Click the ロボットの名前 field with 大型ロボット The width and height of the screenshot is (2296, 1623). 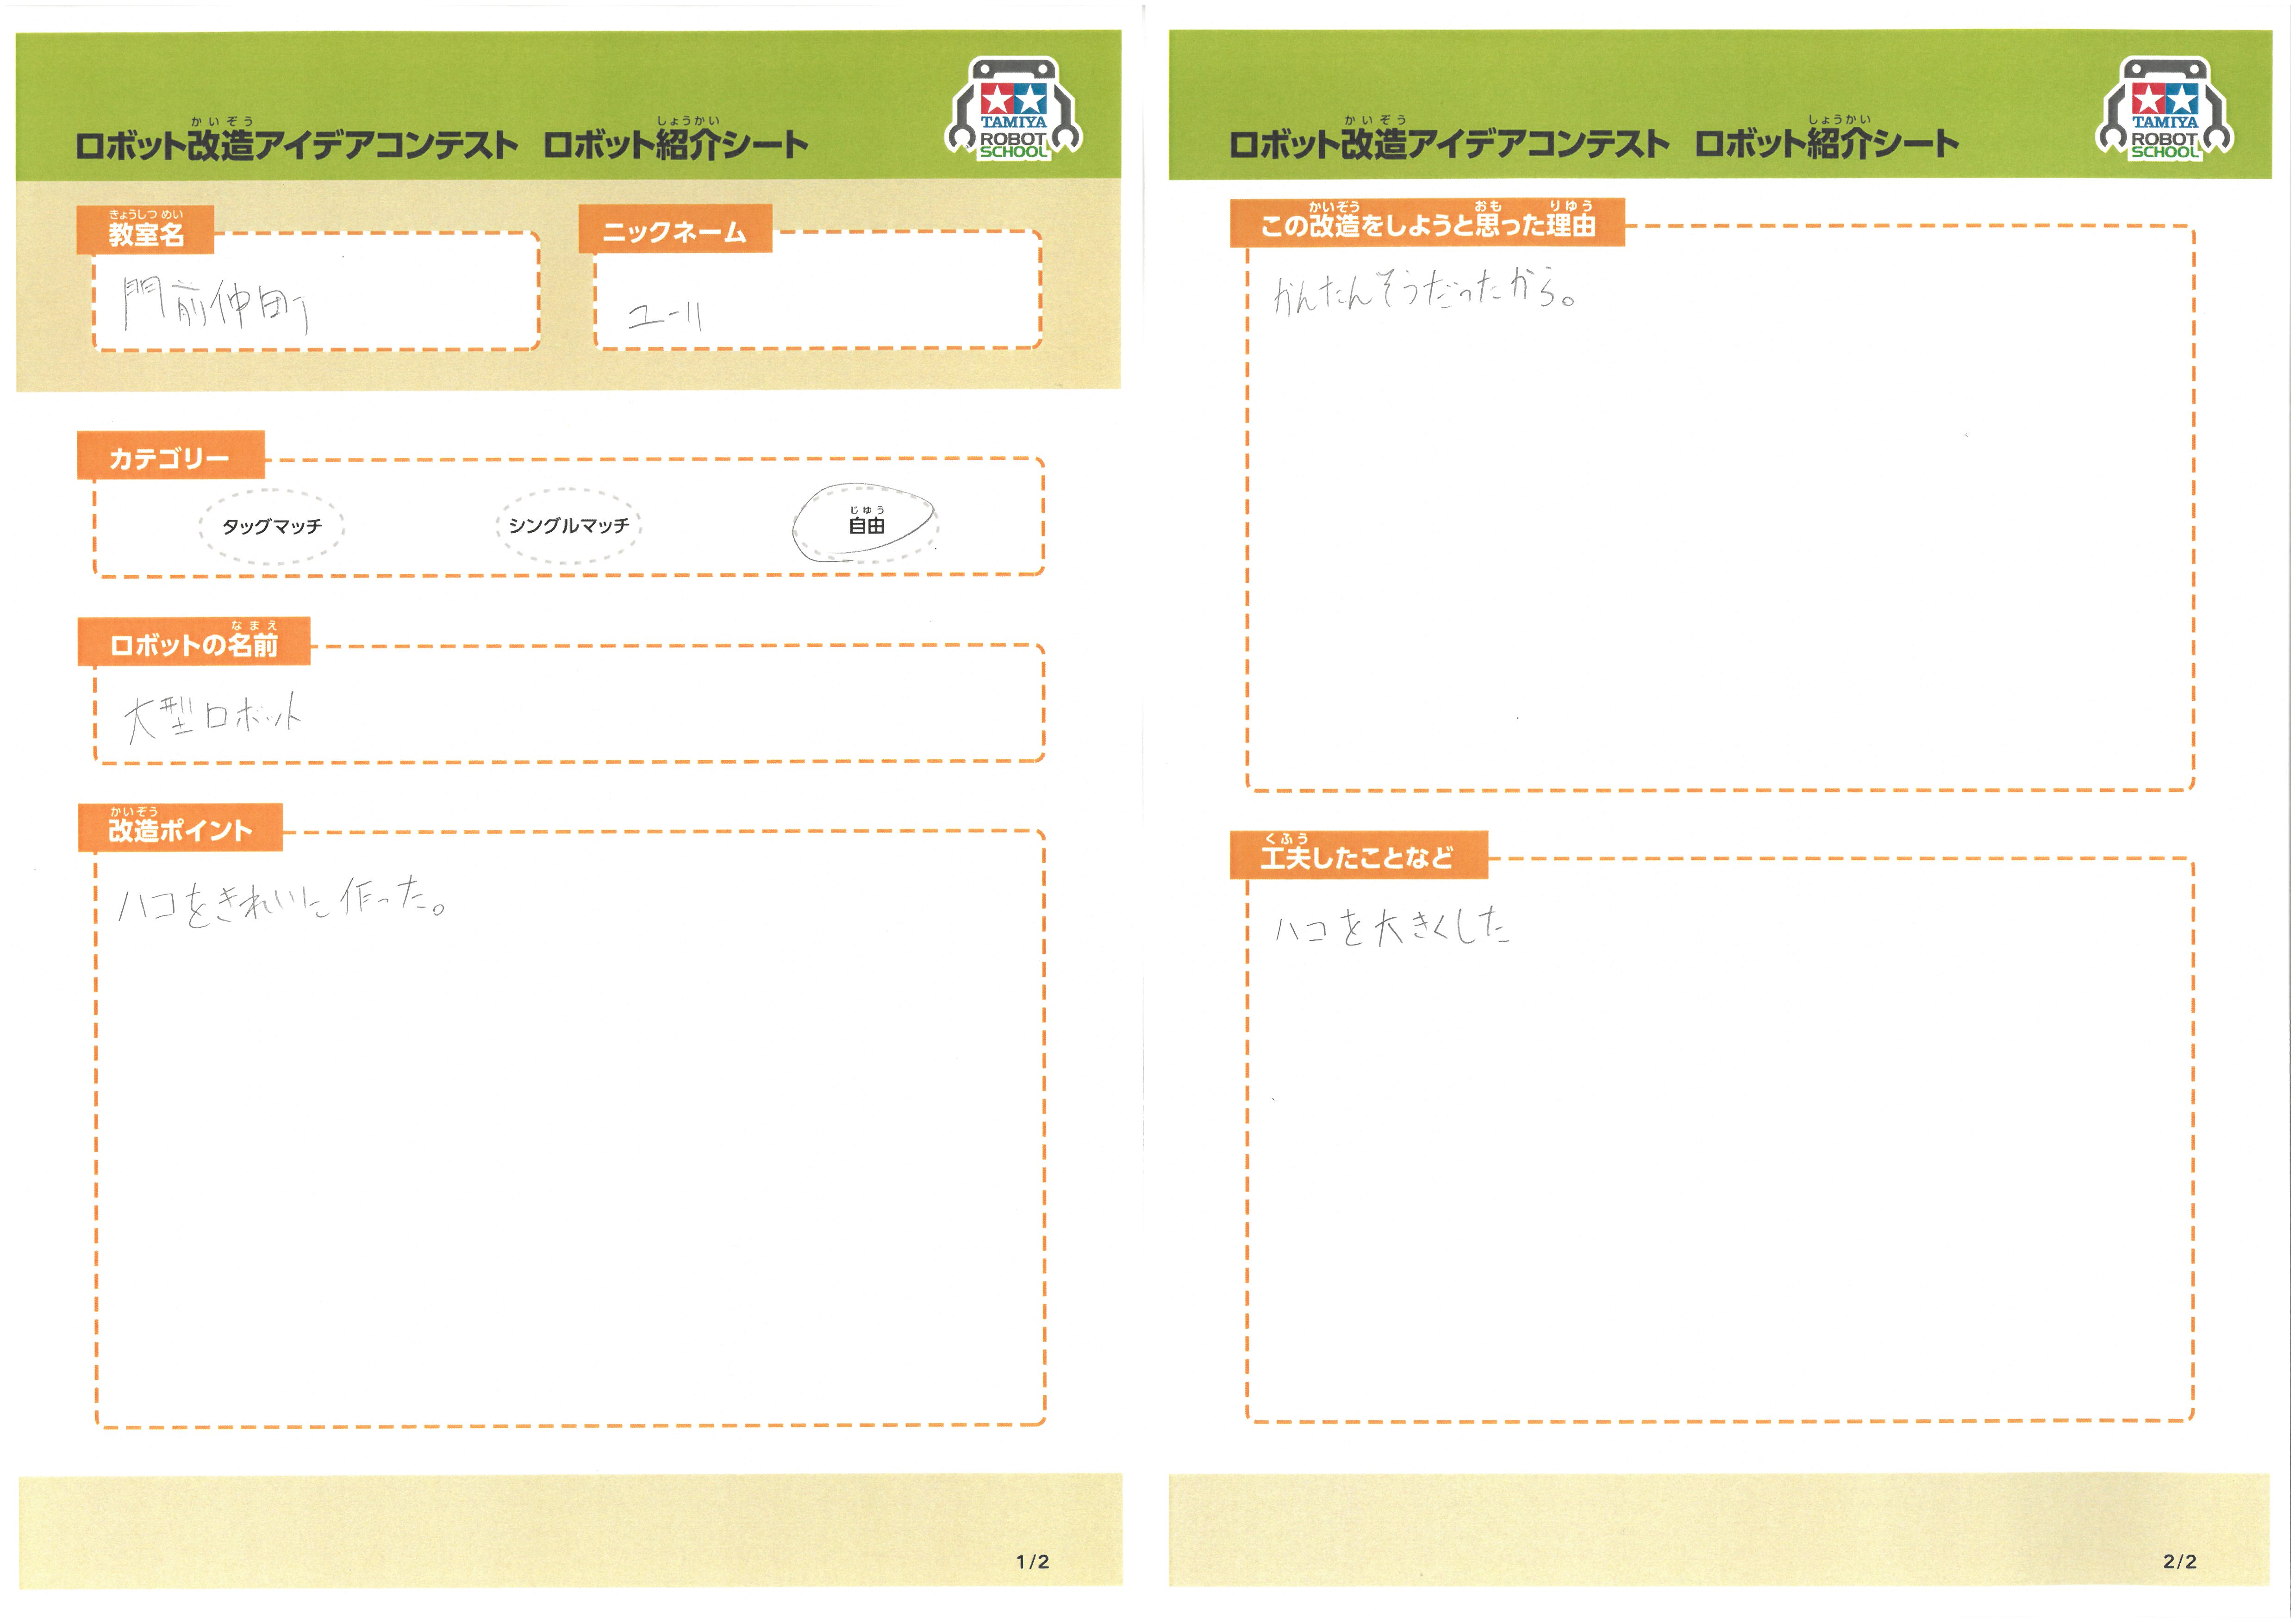[x=569, y=703]
